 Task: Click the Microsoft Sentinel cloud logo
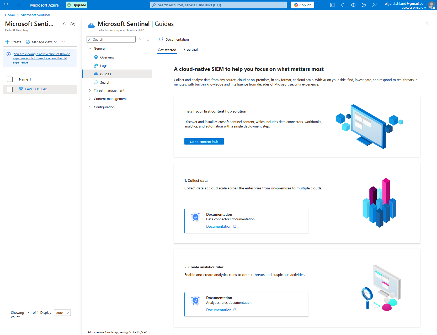tap(91, 25)
